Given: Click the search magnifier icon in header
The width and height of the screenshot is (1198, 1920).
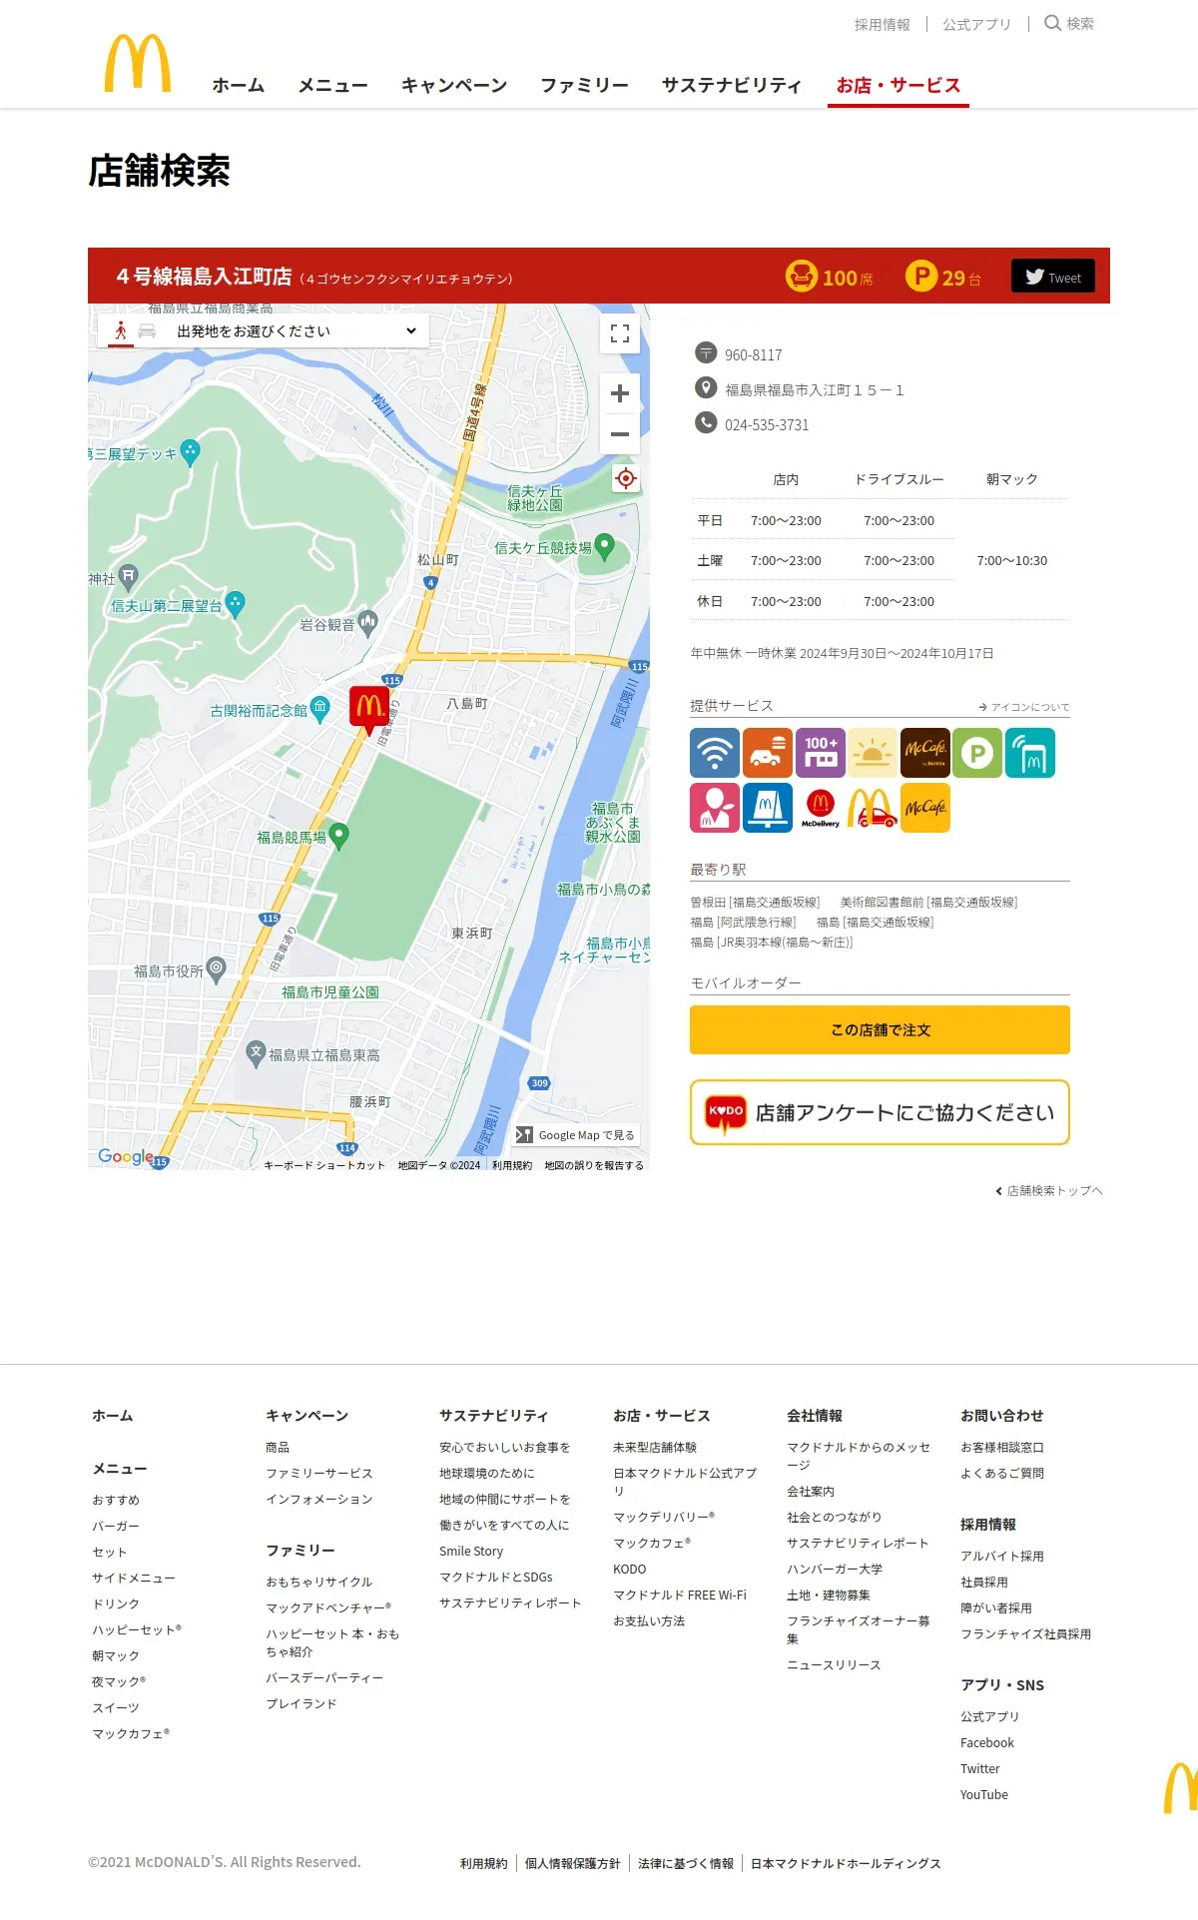Looking at the screenshot, I should pos(1052,23).
